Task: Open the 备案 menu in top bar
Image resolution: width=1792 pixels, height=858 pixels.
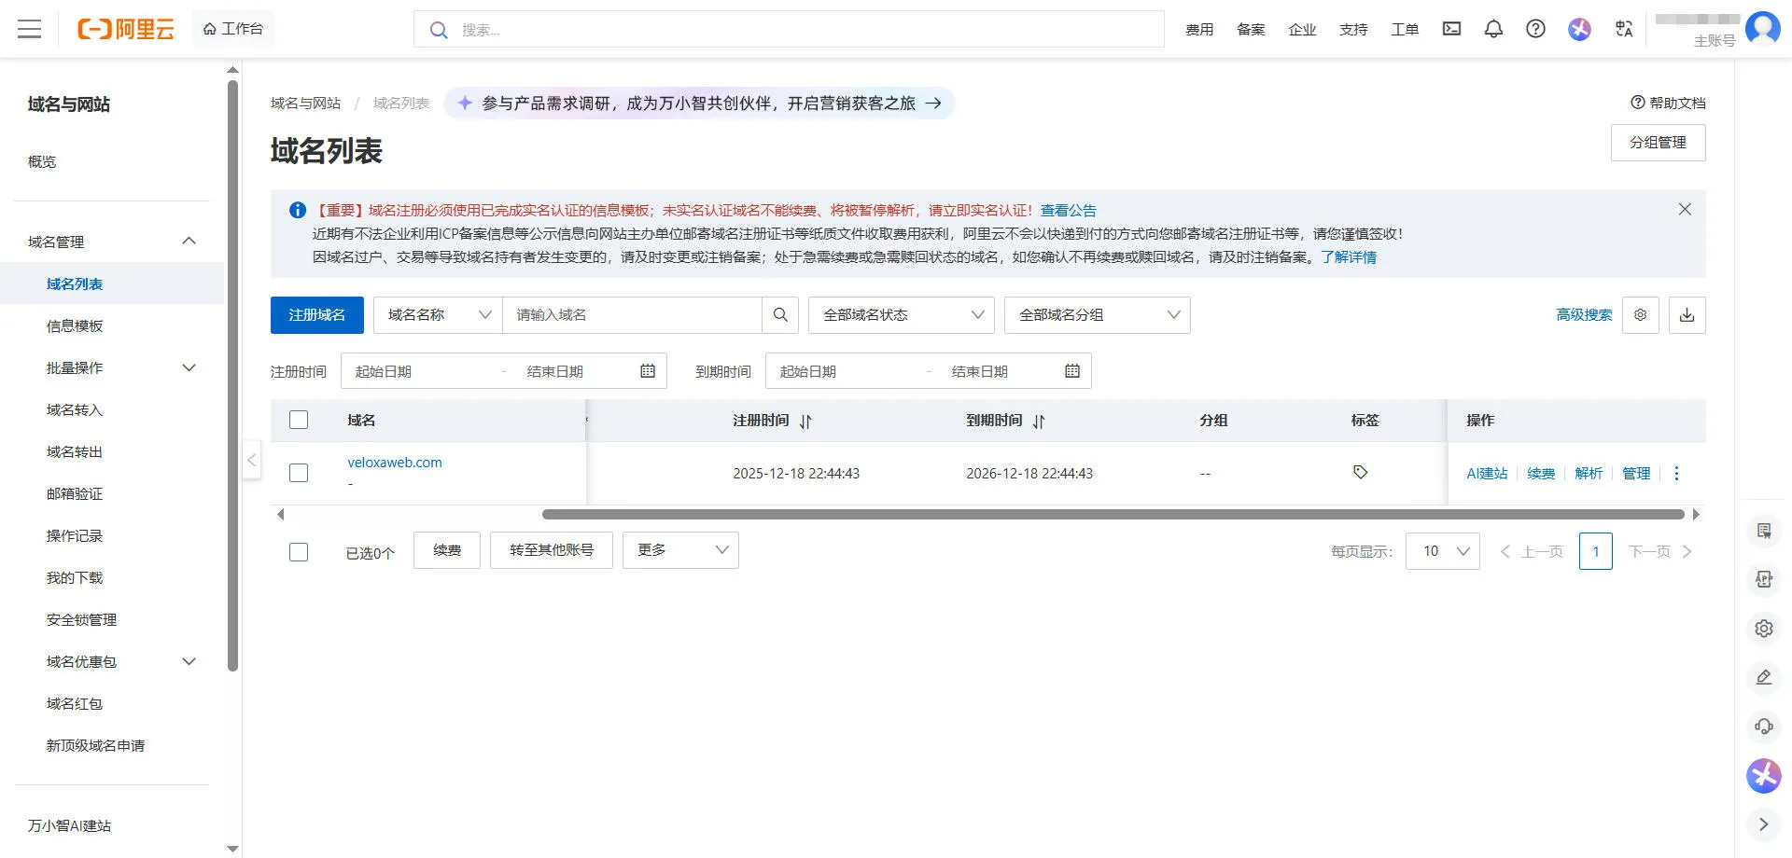Action: tap(1250, 29)
